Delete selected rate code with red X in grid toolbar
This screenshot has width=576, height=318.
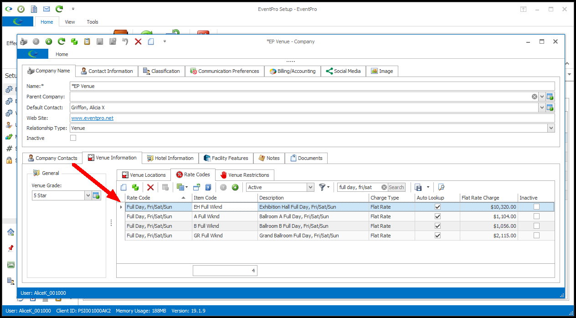pyautogui.click(x=150, y=187)
